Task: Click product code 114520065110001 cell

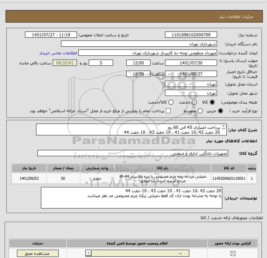Action: 229,178
